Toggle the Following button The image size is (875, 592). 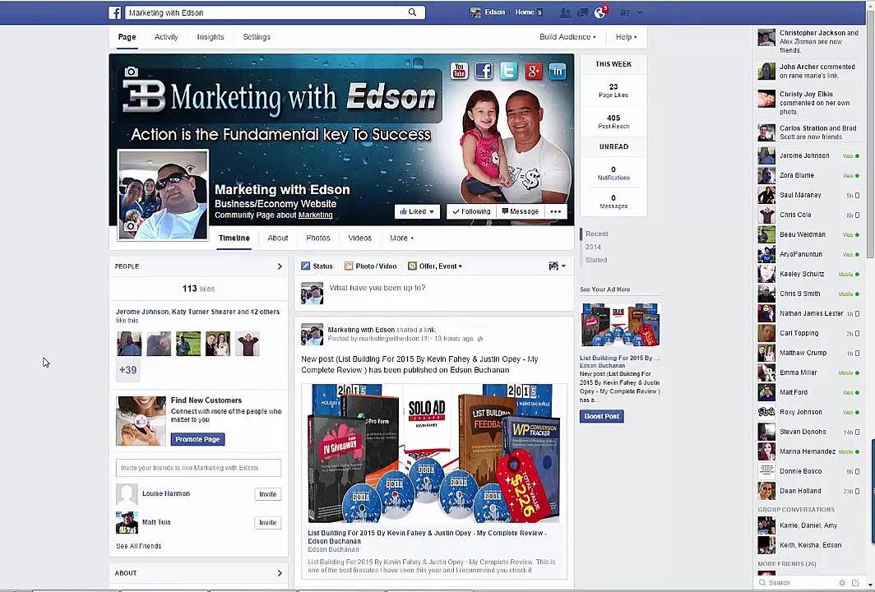coord(471,211)
